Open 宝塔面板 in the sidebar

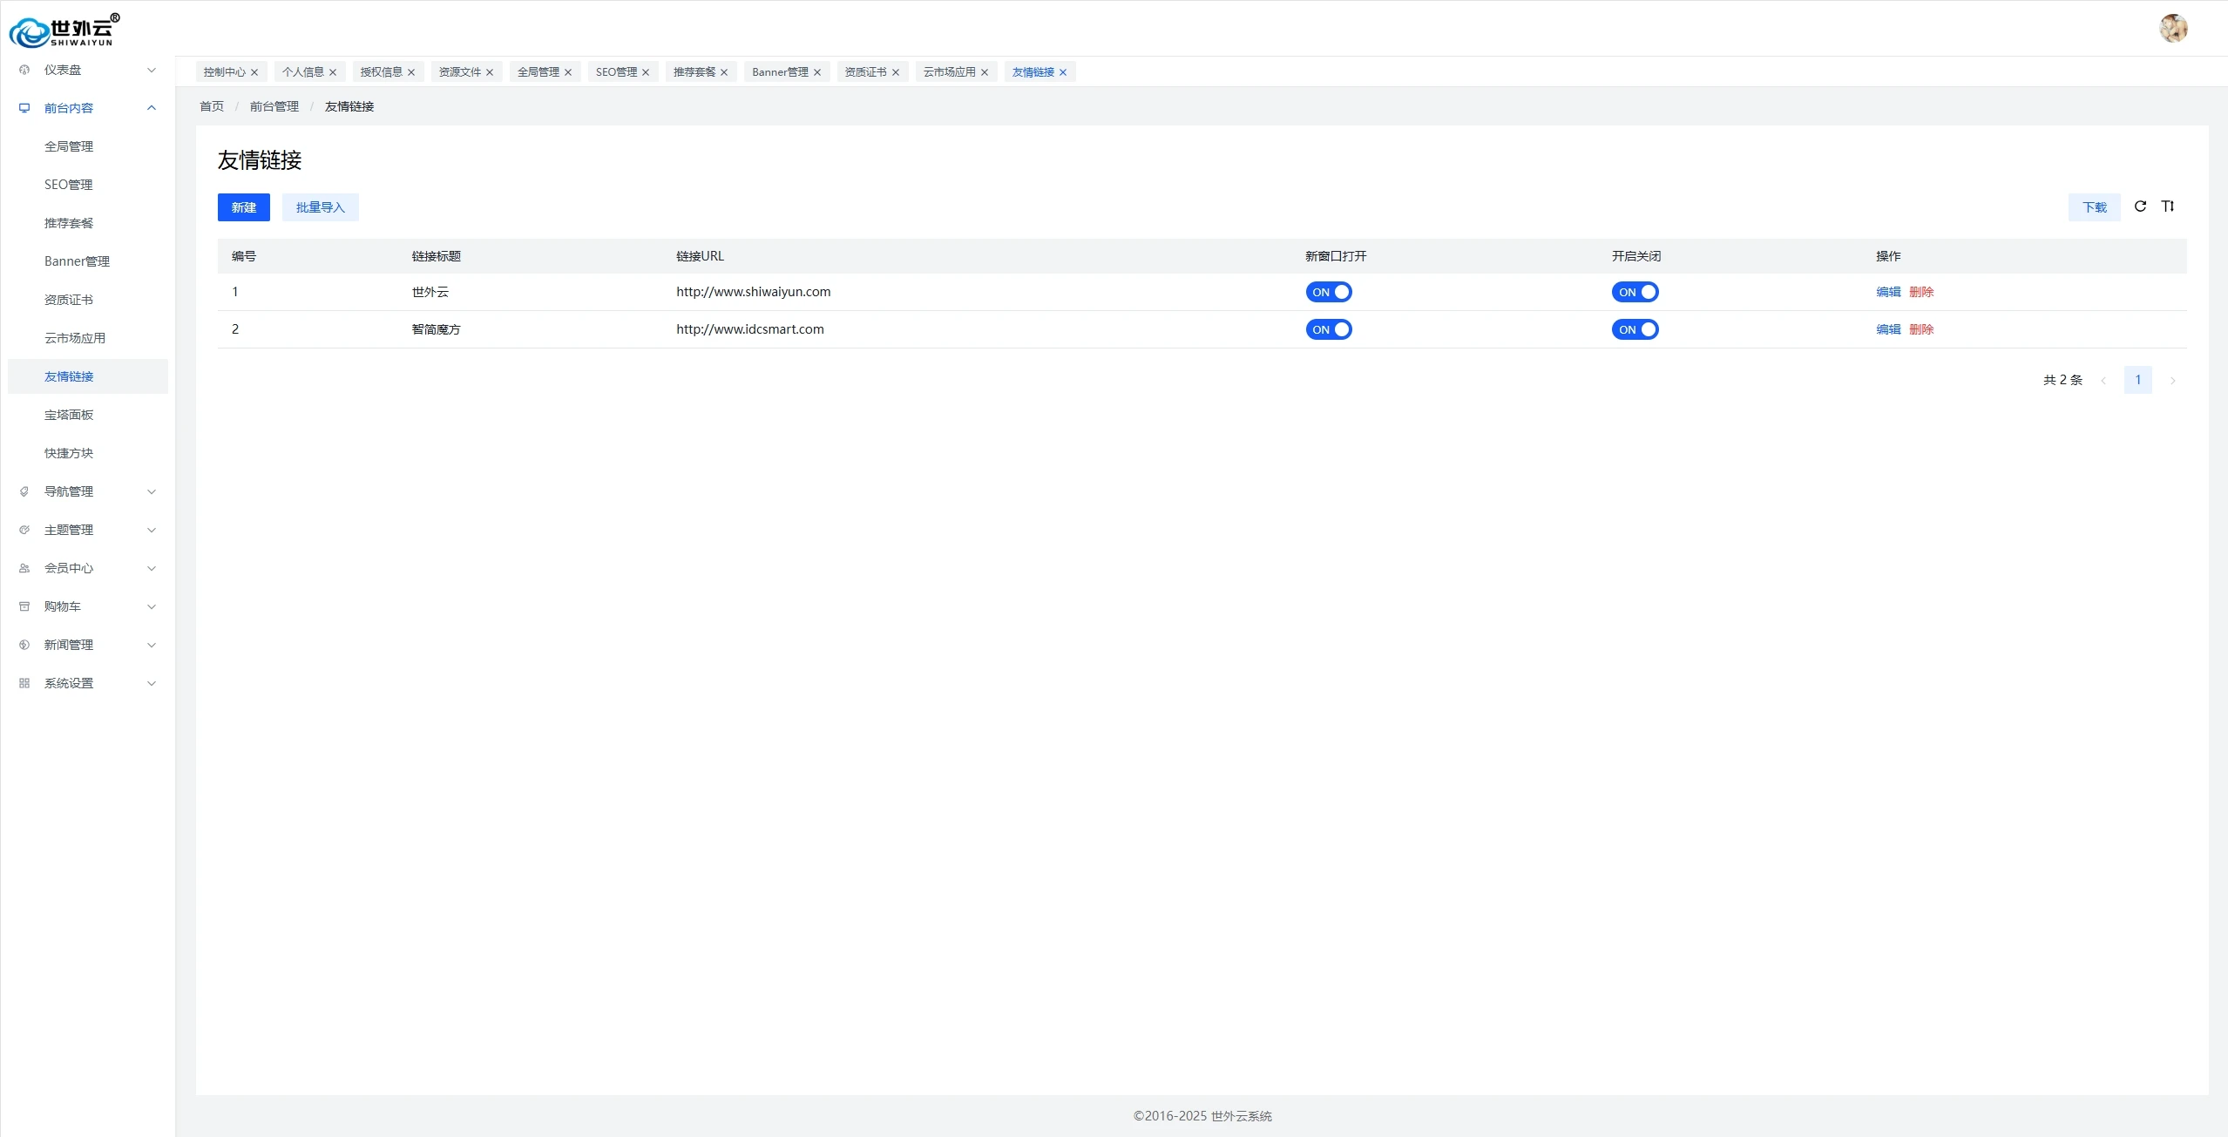tap(69, 415)
